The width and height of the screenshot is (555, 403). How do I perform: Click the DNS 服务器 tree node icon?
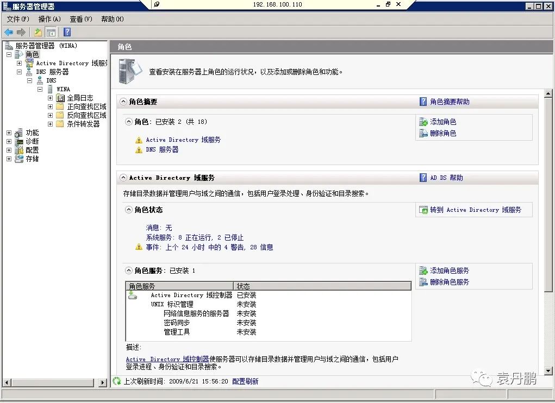tap(29, 72)
